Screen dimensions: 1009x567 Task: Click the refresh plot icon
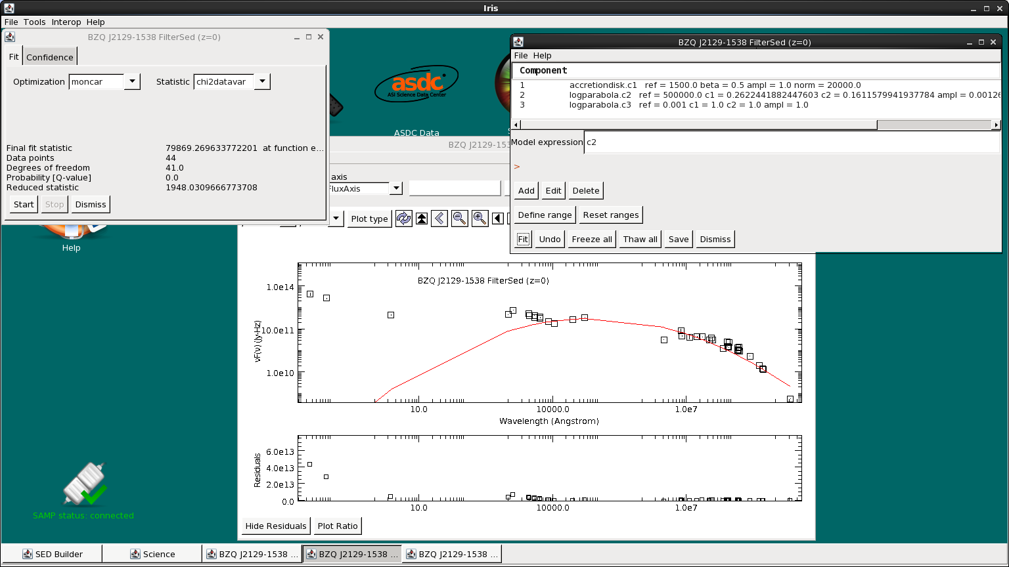403,219
